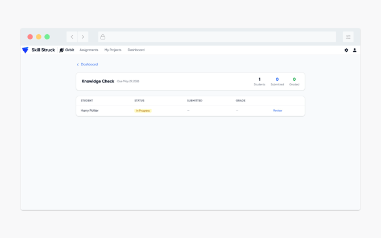381x238 pixels.
Task: Click the SUBMITTED column header
Action: [x=194, y=101]
